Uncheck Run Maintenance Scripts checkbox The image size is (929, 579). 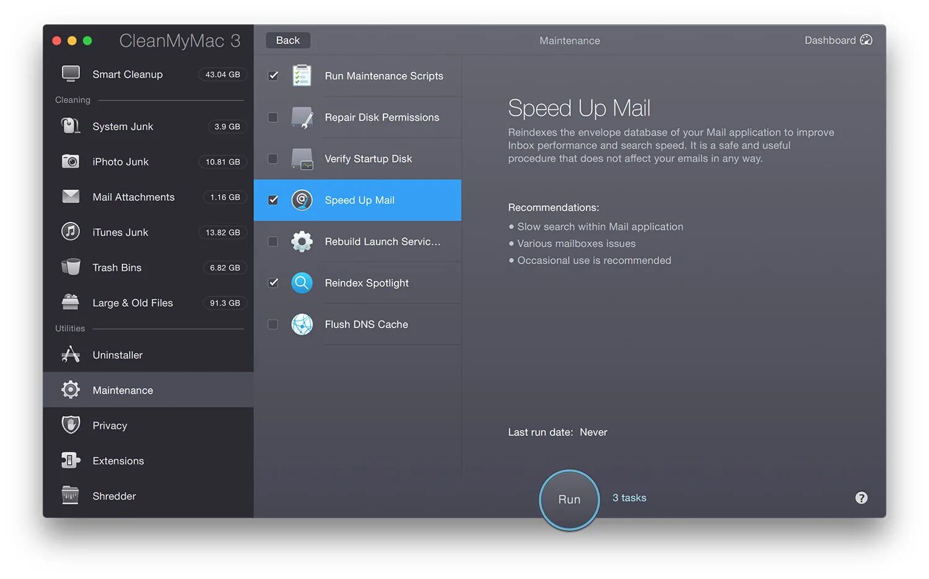273,76
